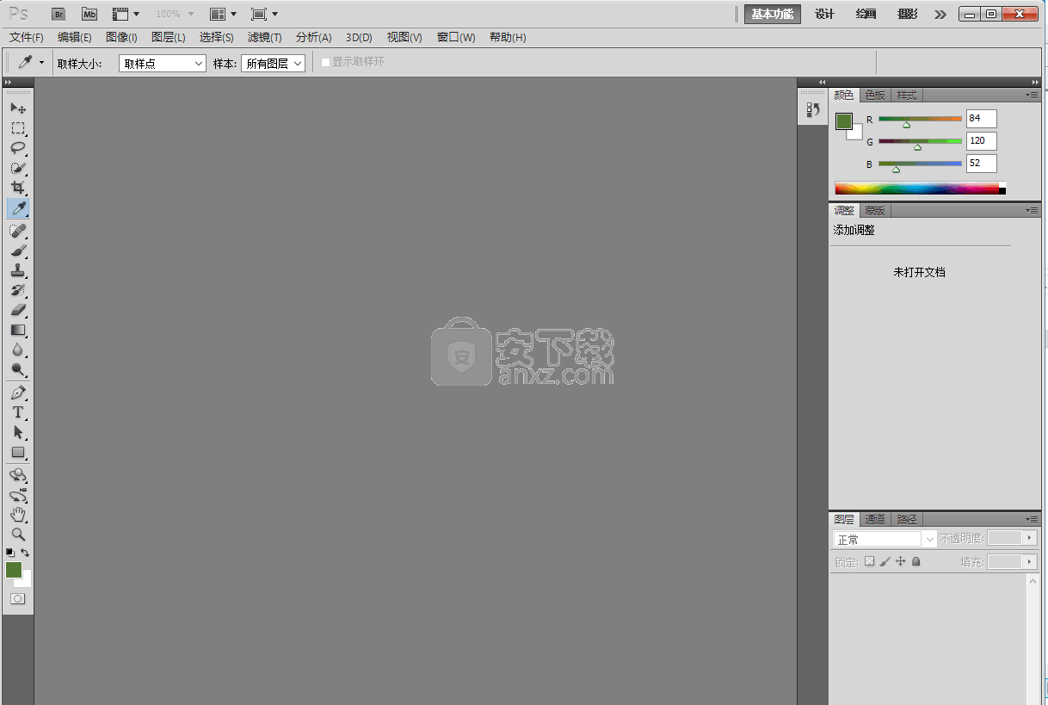Select the Gradient tool

pos(17,330)
